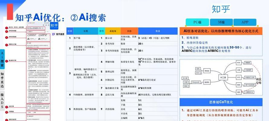Click the 思维链CoT优化 blue header banner
This screenshot has height=121, width=269.
(x=221, y=102)
